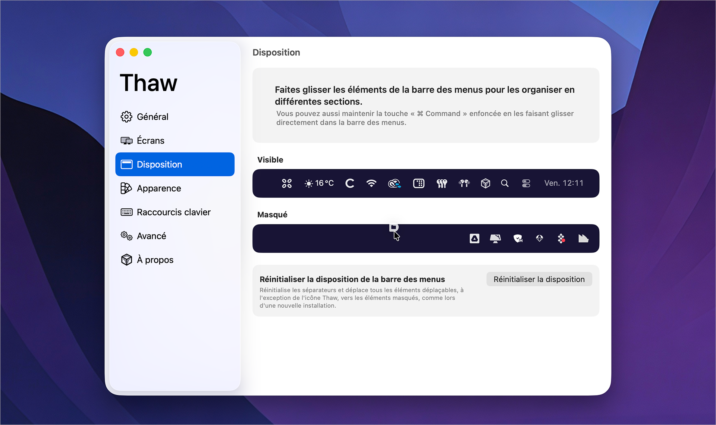Screen dimensions: 716x425
Task: Click the green zoom window button
Action: (148, 53)
